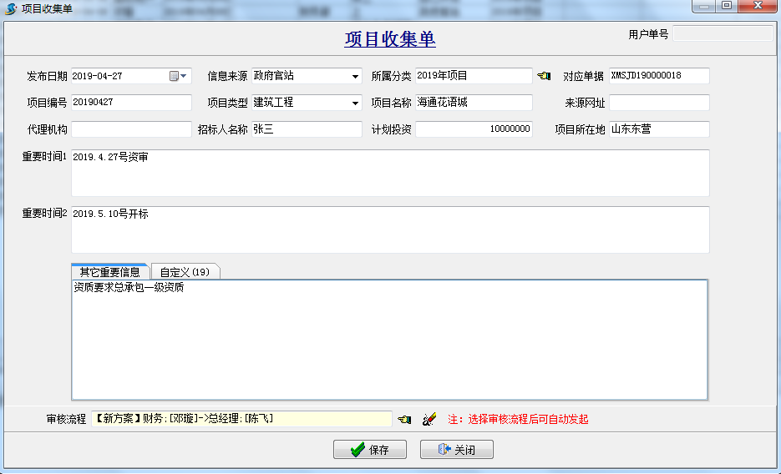The image size is (781, 474).
Task: Click the 保存 button
Action: (369, 450)
